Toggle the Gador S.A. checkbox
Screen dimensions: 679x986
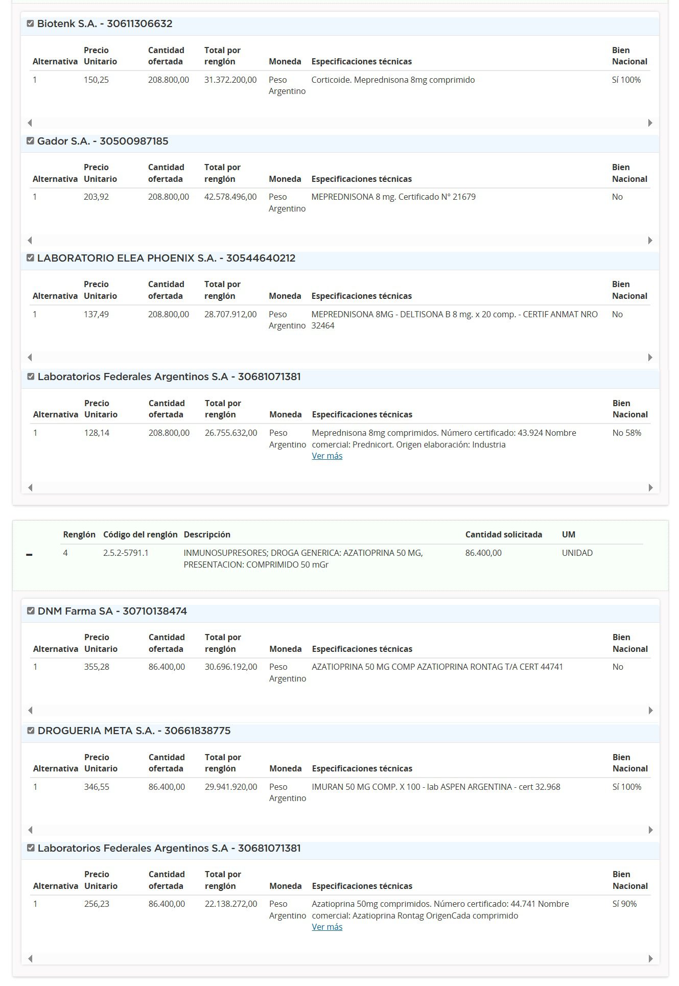31,141
